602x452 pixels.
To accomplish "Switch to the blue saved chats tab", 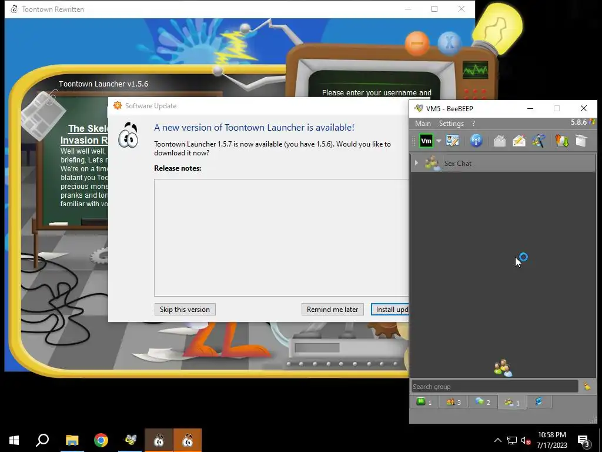I will (539, 402).
